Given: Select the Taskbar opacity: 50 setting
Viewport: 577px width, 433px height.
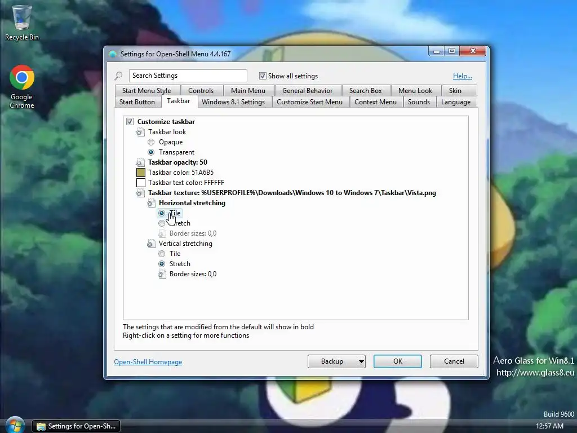Looking at the screenshot, I should pos(177,162).
